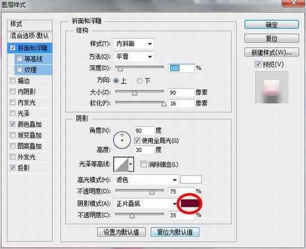Screen dimensions: 306x249
Task: Check the 描边 style checkbox
Action: pos(12,81)
